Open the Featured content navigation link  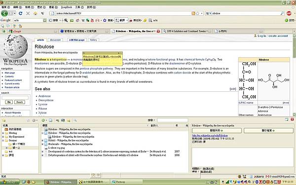click(x=13, y=80)
